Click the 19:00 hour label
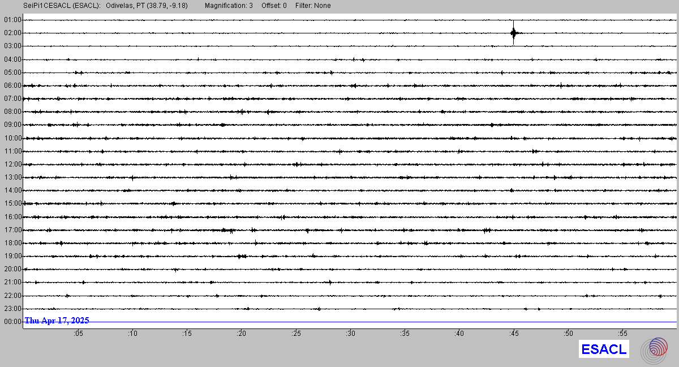 coord(12,256)
